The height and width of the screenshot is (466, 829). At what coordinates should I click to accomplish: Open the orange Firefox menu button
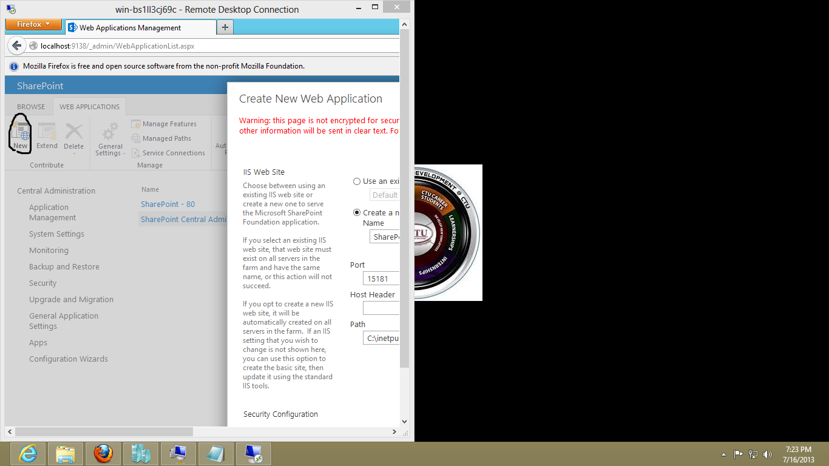coord(33,24)
